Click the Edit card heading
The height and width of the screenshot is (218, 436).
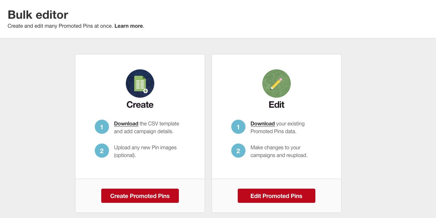[277, 104]
